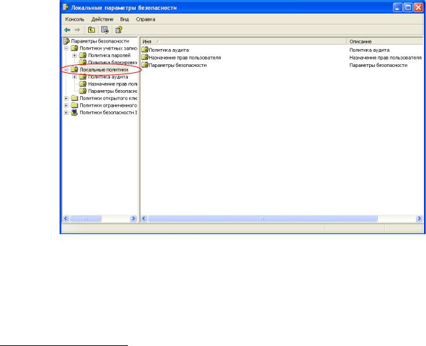
Task: Click the Export list toolbar icon
Action: [x=105, y=30]
